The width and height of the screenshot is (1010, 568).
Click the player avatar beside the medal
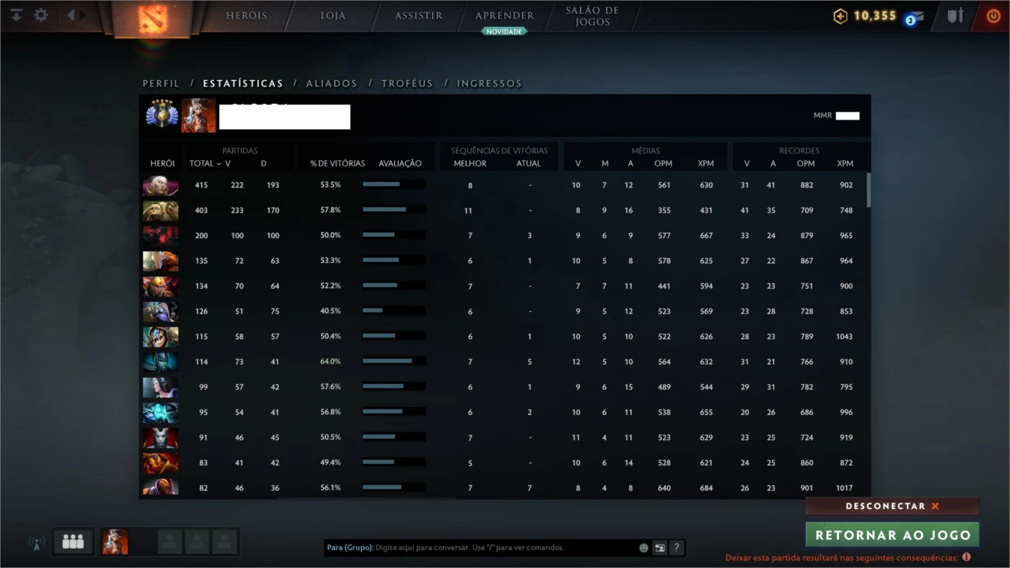(x=198, y=115)
